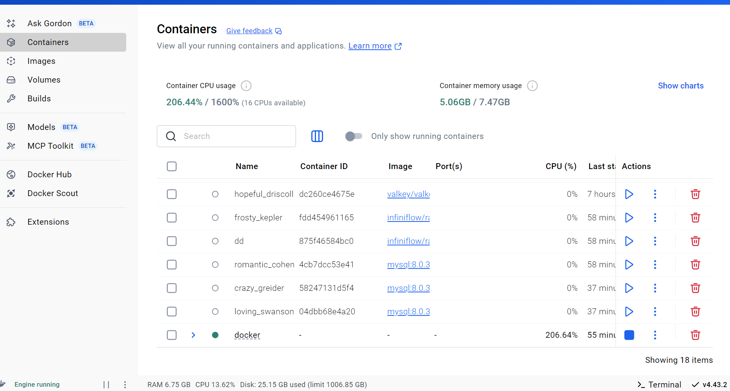Open more actions for frosty_kepler
Image resolution: width=730 pixels, height=391 pixels.
(x=655, y=218)
